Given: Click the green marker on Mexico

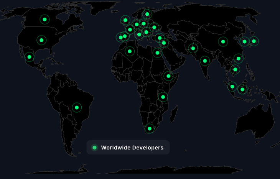Looking at the screenshot, I should click(x=29, y=57).
